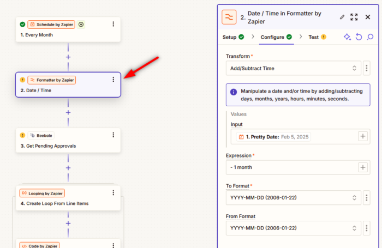Click warning status icon on Date / Time step
The image size is (382, 248).
22,80
